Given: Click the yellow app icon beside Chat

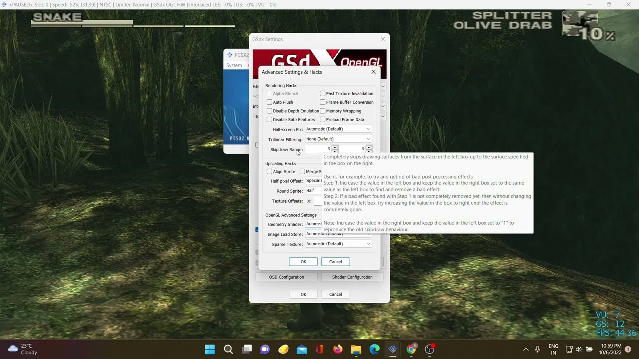Looking at the screenshot, I should (x=283, y=349).
